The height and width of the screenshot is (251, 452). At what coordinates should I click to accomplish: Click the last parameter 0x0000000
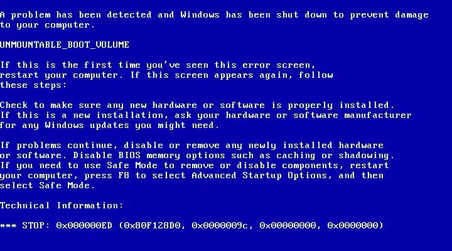click(353, 225)
